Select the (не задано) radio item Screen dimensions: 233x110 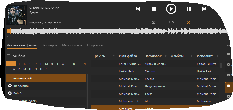[10, 86]
